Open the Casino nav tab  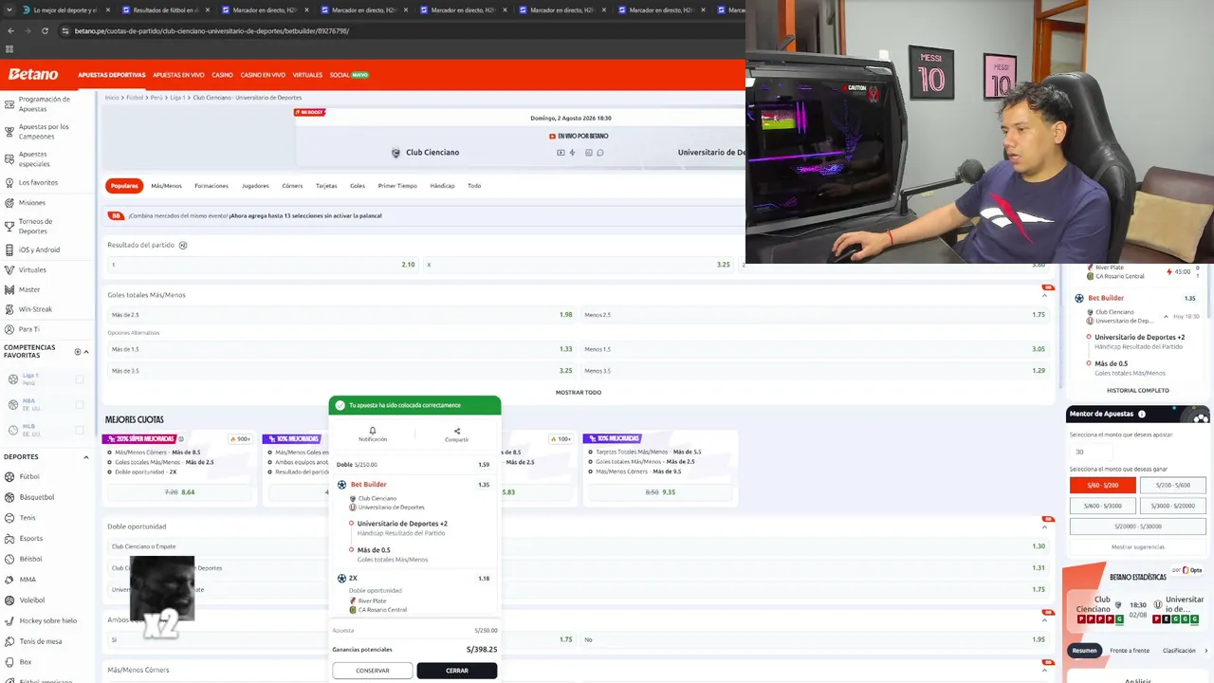click(x=222, y=75)
